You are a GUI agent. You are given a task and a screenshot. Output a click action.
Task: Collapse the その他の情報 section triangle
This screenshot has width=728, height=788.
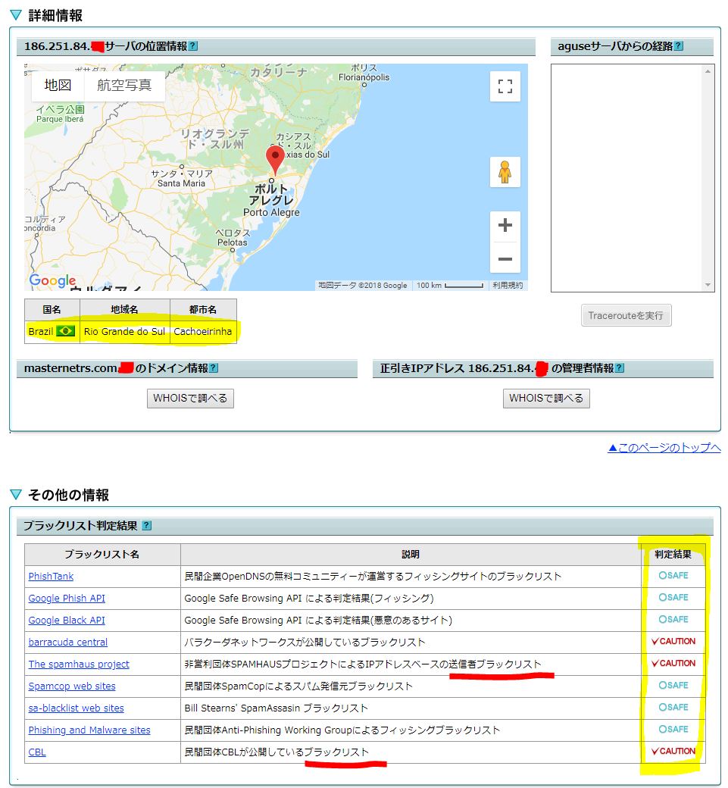(16, 495)
